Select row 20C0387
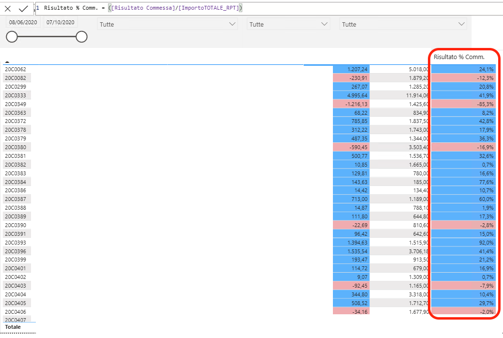The height and width of the screenshot is (338, 503). coord(16,199)
